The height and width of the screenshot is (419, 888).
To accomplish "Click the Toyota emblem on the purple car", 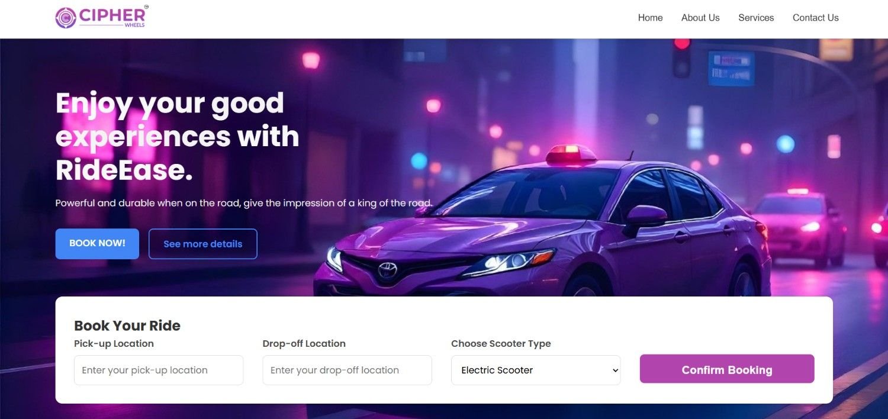I will (388, 270).
